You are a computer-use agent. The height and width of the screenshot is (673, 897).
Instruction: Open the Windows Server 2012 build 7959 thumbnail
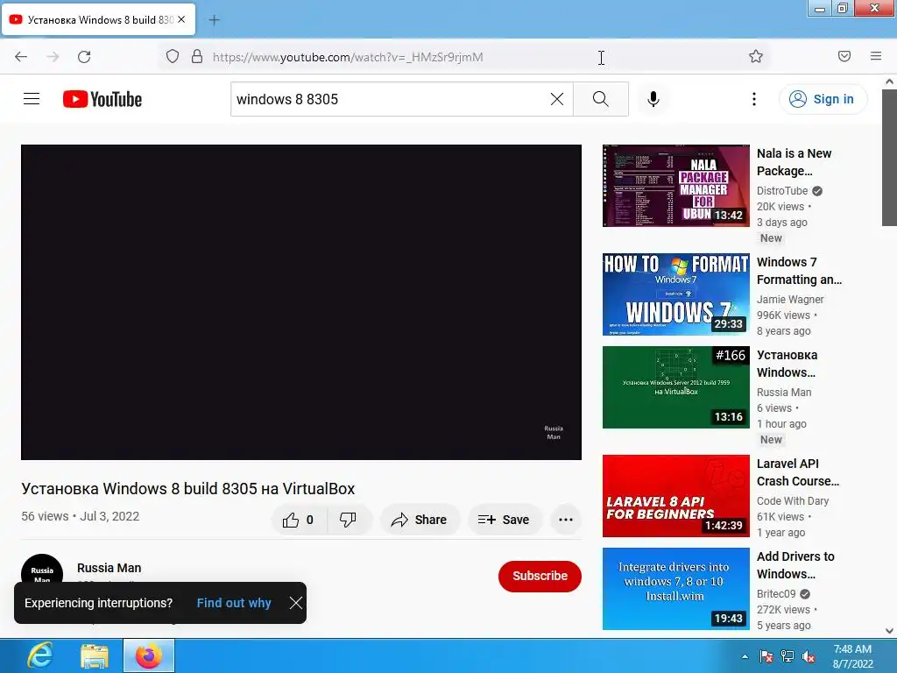pyautogui.click(x=675, y=386)
